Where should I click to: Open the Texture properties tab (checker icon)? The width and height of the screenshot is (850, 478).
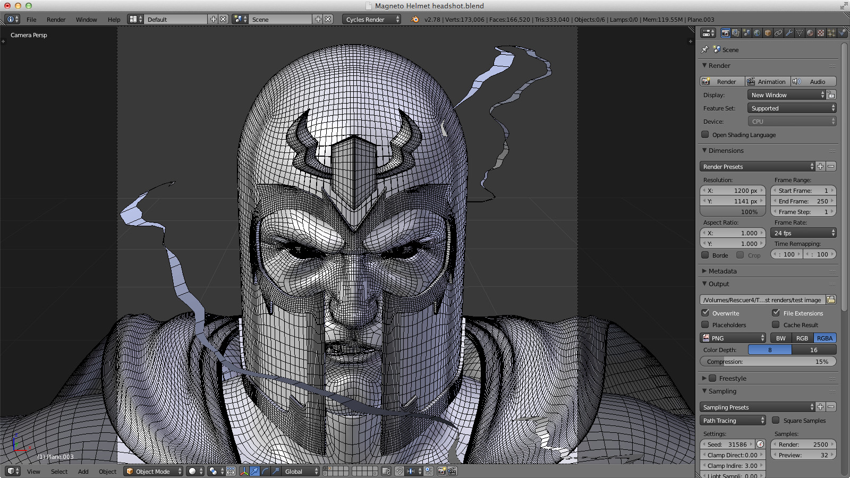point(821,33)
